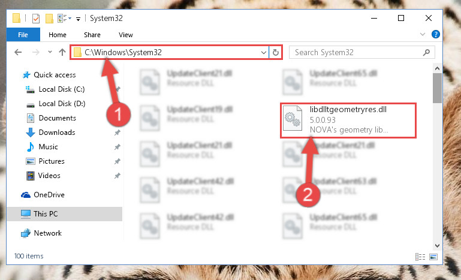Click the vertical scrollbar thumb
This screenshot has height=280, width=461.
coord(437,89)
